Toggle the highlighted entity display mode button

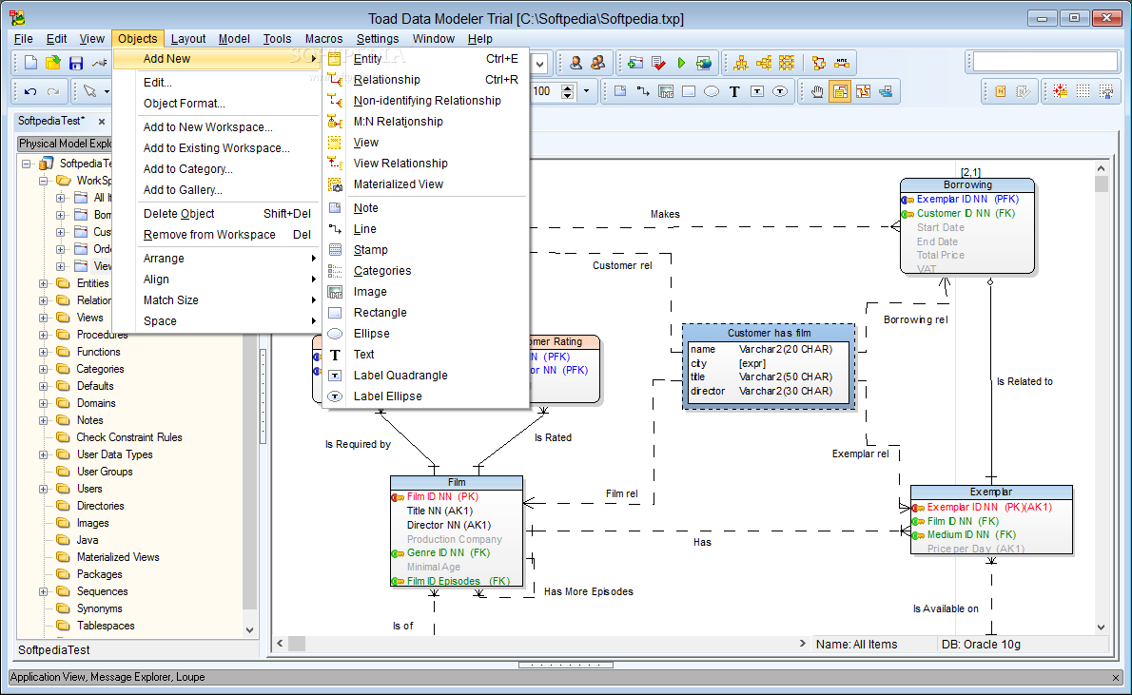pos(840,91)
